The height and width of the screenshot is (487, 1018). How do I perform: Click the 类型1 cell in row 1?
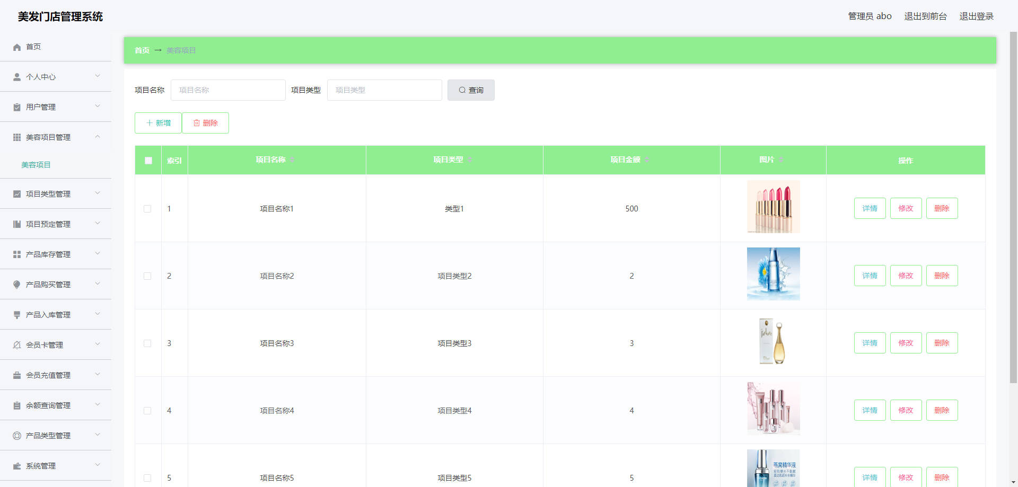point(454,209)
